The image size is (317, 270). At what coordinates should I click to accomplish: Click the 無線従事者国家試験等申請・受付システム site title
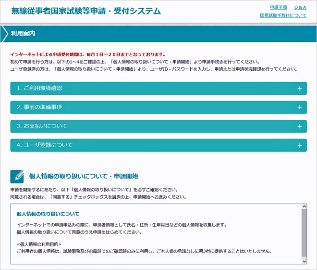point(86,11)
